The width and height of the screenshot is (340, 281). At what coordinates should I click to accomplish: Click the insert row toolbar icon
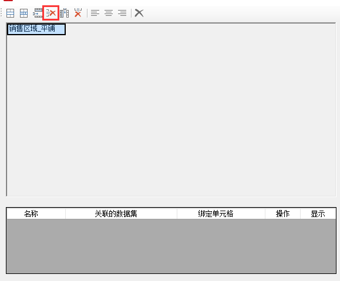click(38, 13)
